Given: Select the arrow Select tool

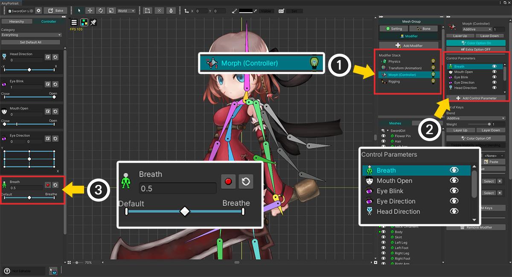Looking at the screenshot, I should click(x=79, y=11).
